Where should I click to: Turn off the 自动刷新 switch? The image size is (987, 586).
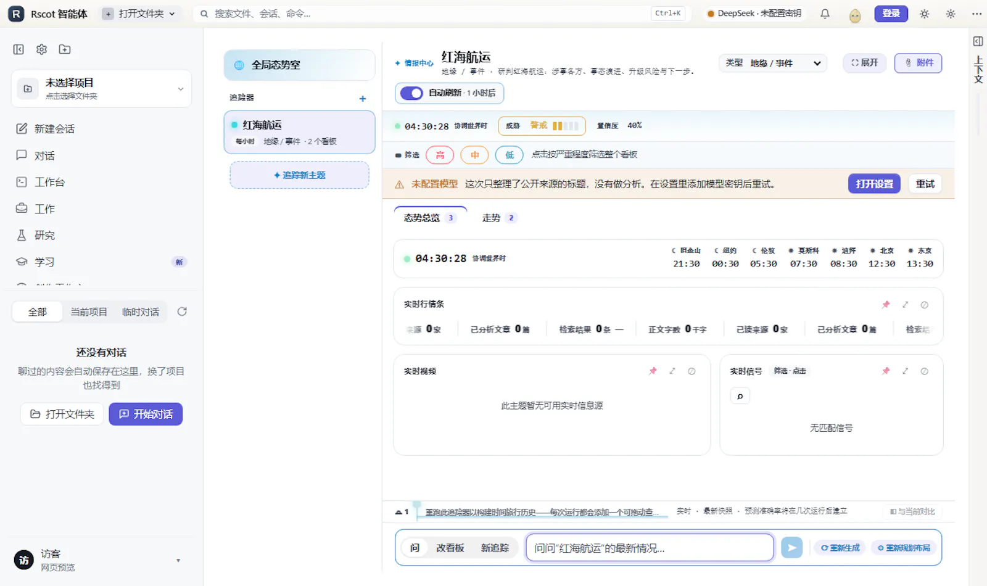tap(411, 93)
